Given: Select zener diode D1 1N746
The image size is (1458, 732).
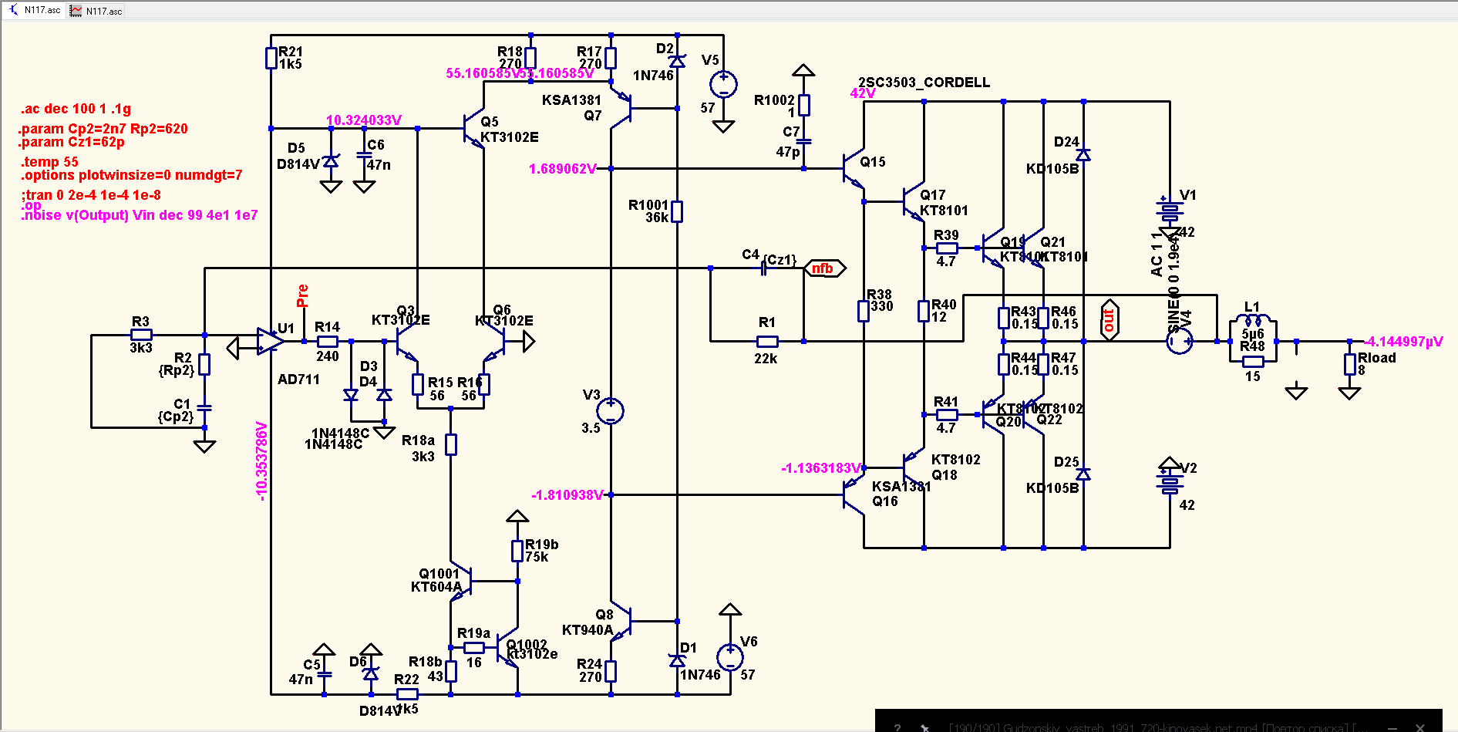Looking at the screenshot, I should click(677, 660).
